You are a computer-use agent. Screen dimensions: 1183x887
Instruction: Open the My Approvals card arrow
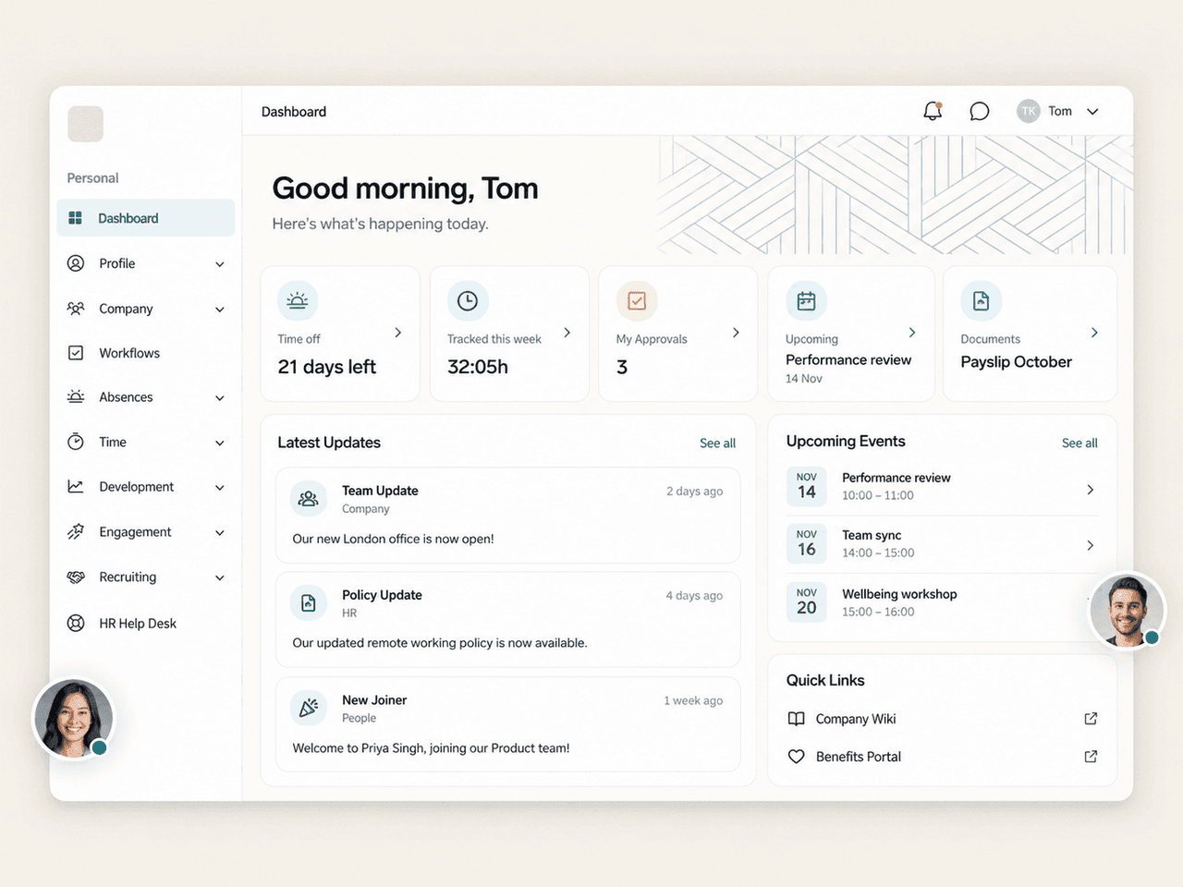(x=736, y=333)
